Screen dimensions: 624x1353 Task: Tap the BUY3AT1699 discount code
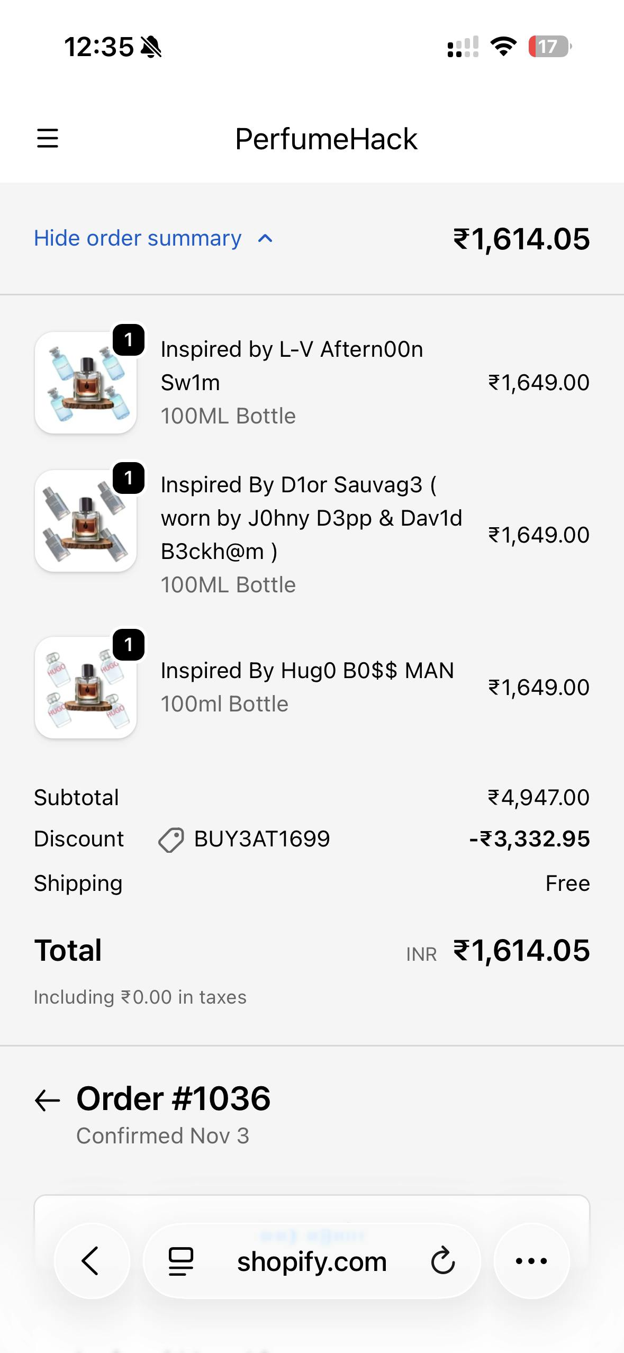click(262, 839)
